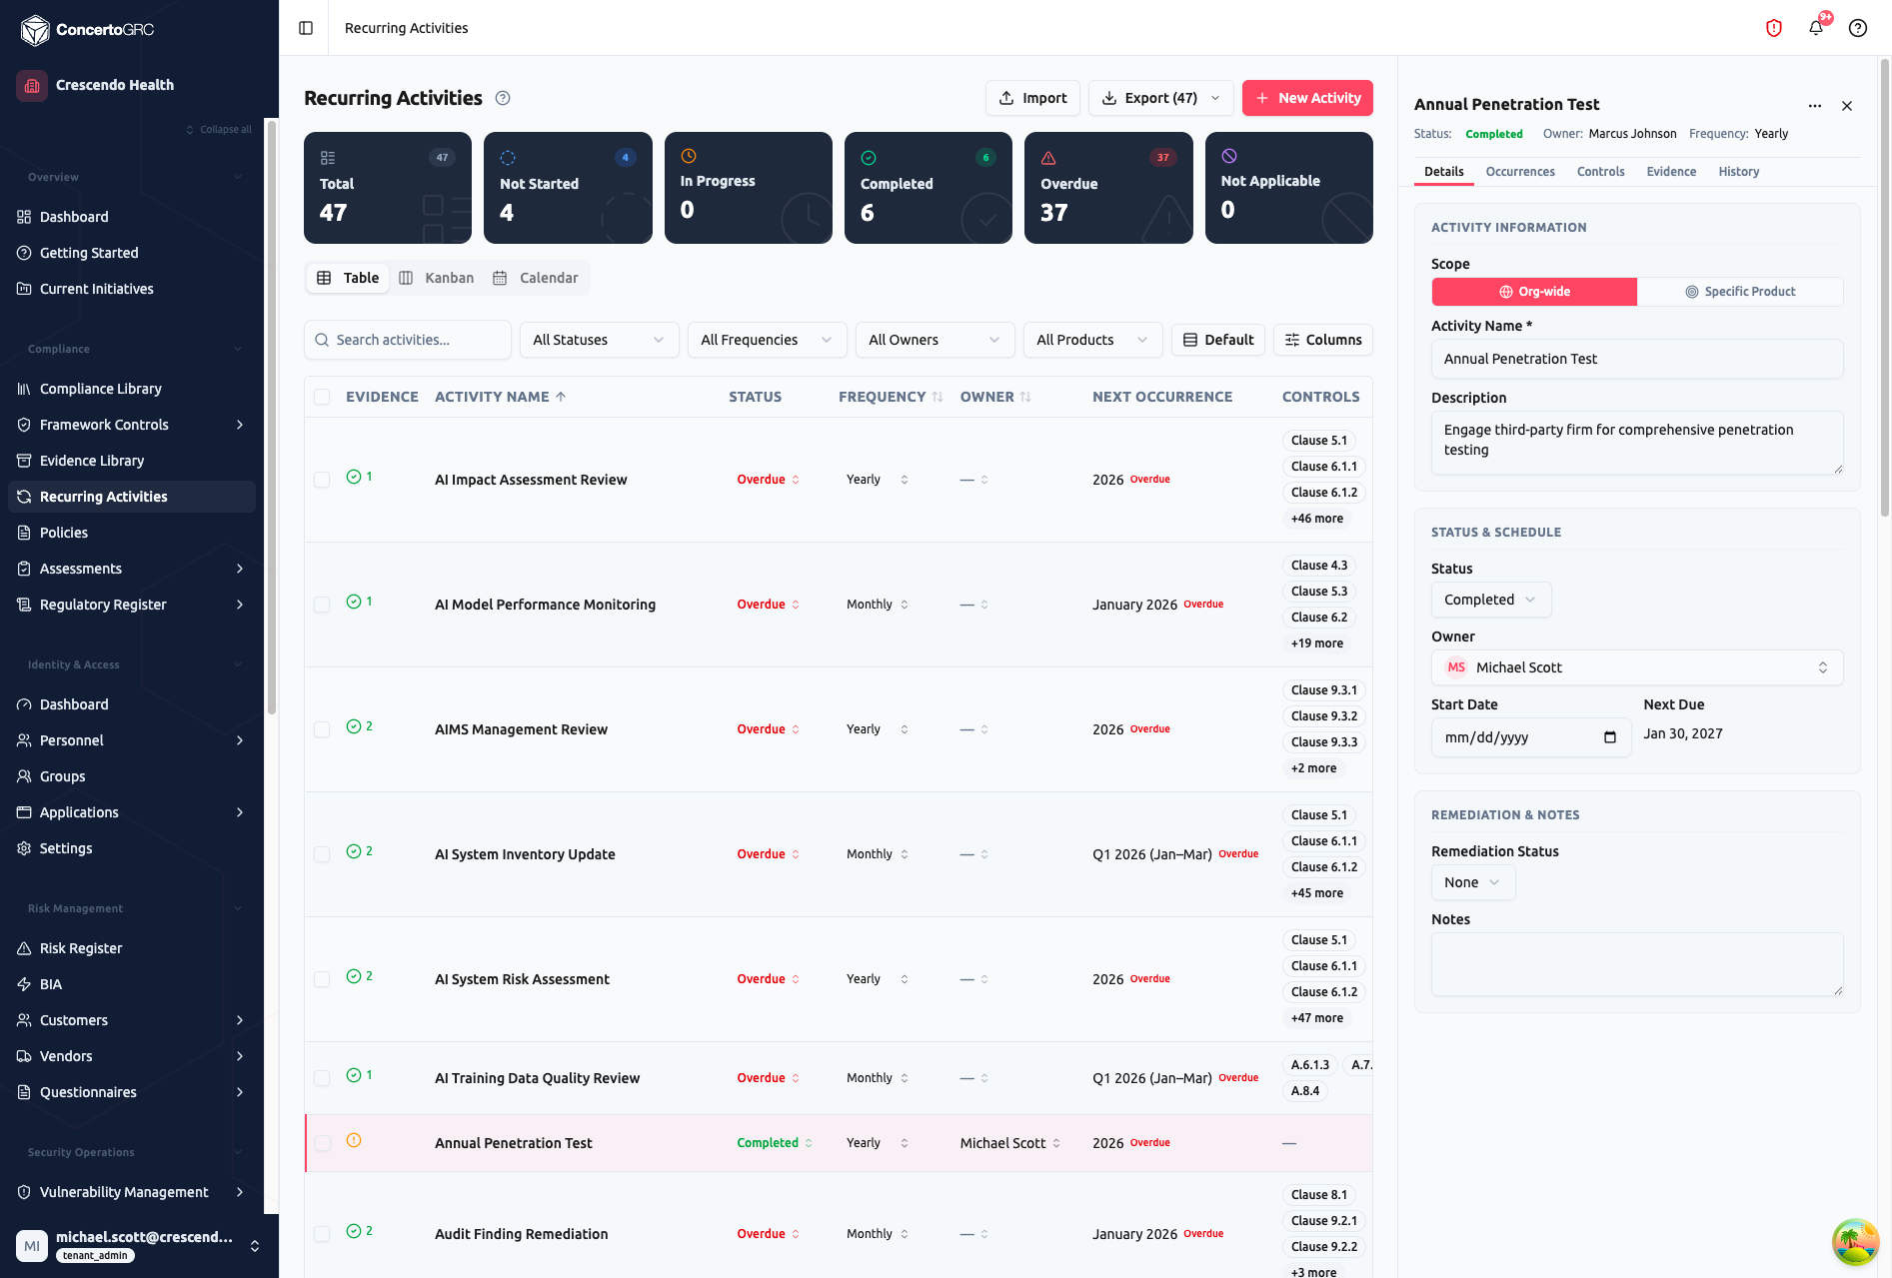Screen dimensions: 1892x1278
Task: Open the Controls tab in details panel
Action: (1600, 172)
